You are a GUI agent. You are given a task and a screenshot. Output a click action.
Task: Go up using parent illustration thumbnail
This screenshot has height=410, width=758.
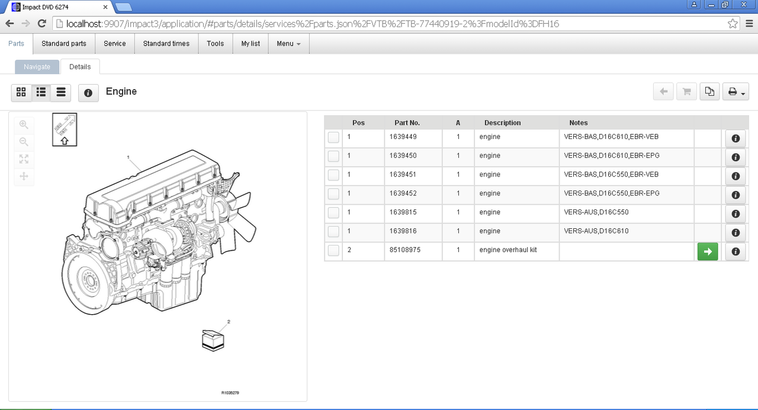tap(65, 129)
